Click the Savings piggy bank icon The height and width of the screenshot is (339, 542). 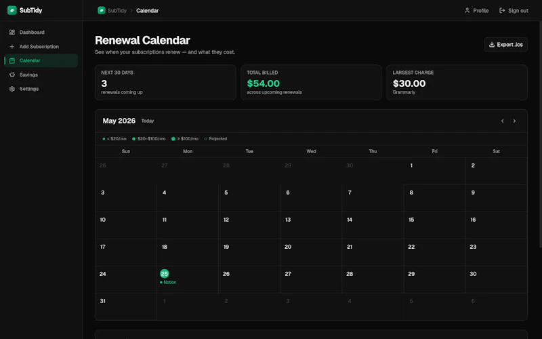(12, 75)
